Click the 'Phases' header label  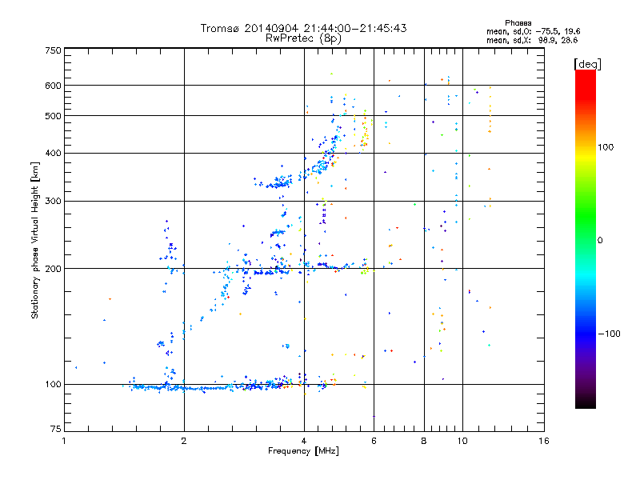518,23
